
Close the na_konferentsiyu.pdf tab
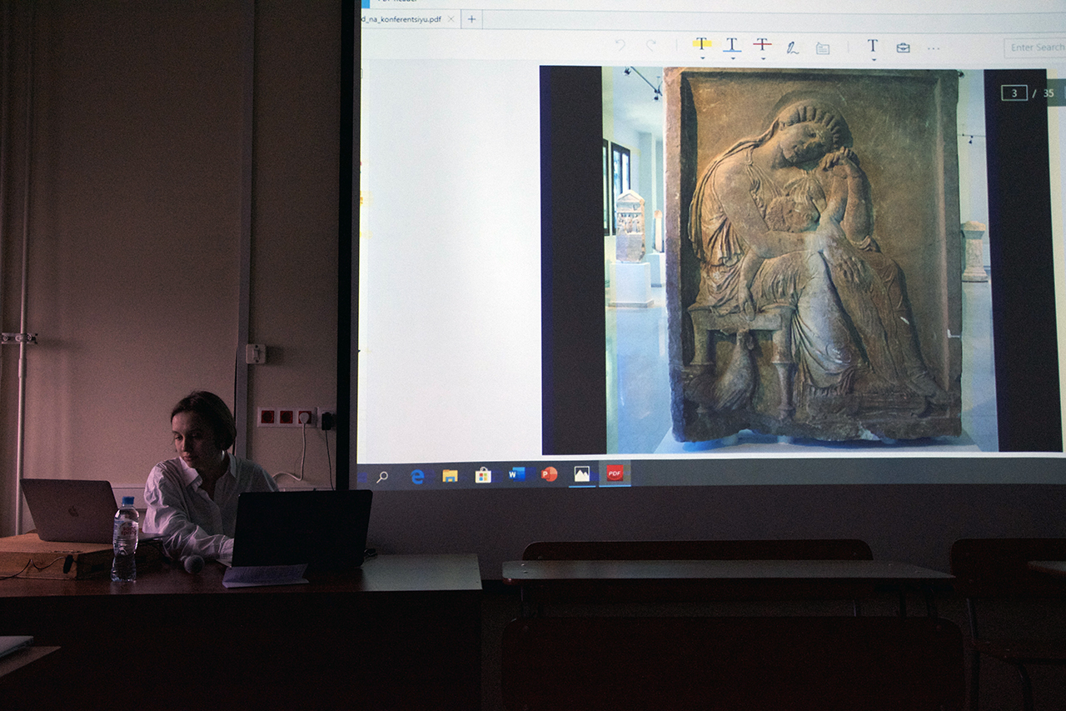pos(451,18)
